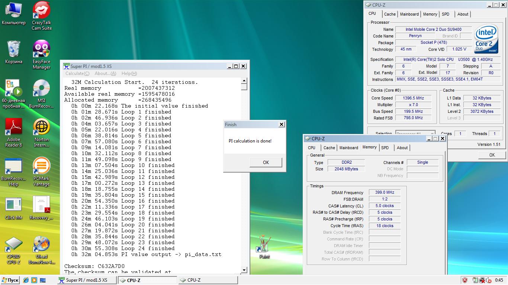Select the Click Me desktop icon
Viewport: 508px width, 285px height.
(13, 209)
